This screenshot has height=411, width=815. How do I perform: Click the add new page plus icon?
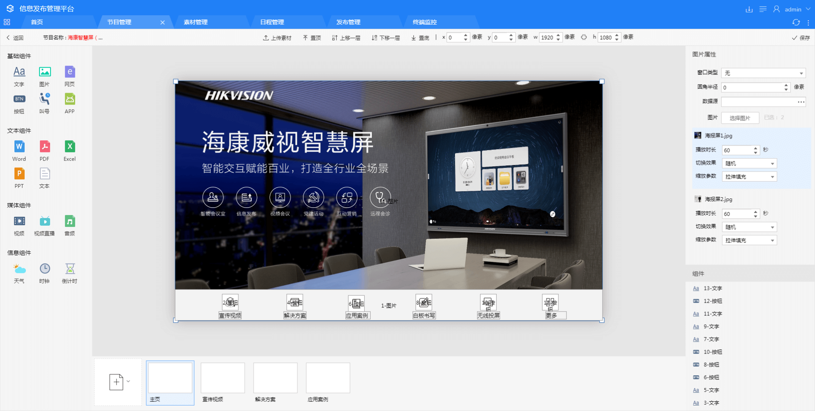pyautogui.click(x=116, y=382)
